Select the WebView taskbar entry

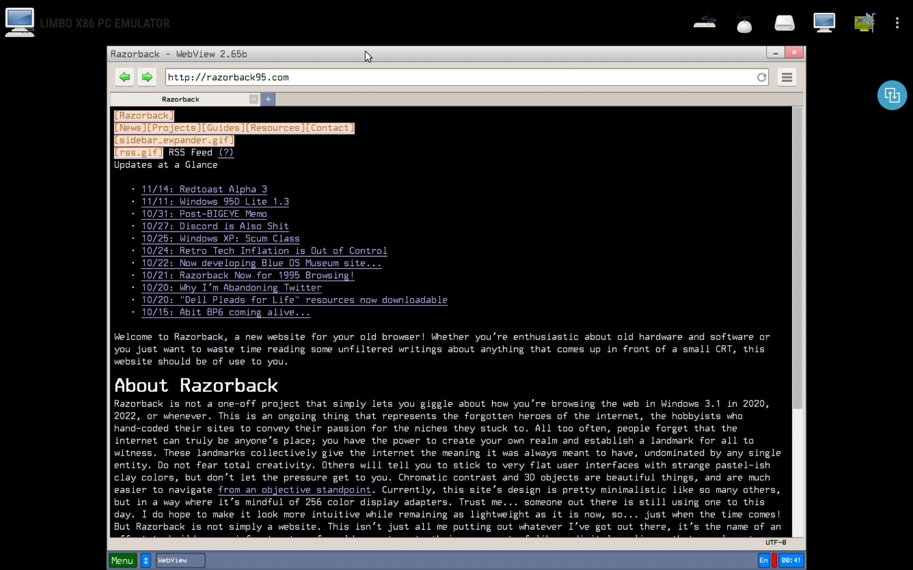[x=181, y=560]
